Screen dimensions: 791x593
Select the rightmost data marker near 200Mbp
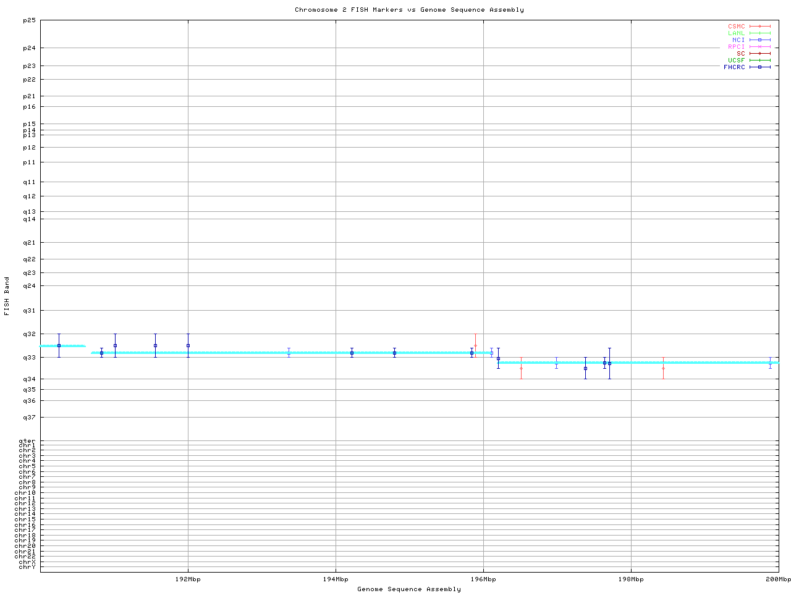[770, 363]
